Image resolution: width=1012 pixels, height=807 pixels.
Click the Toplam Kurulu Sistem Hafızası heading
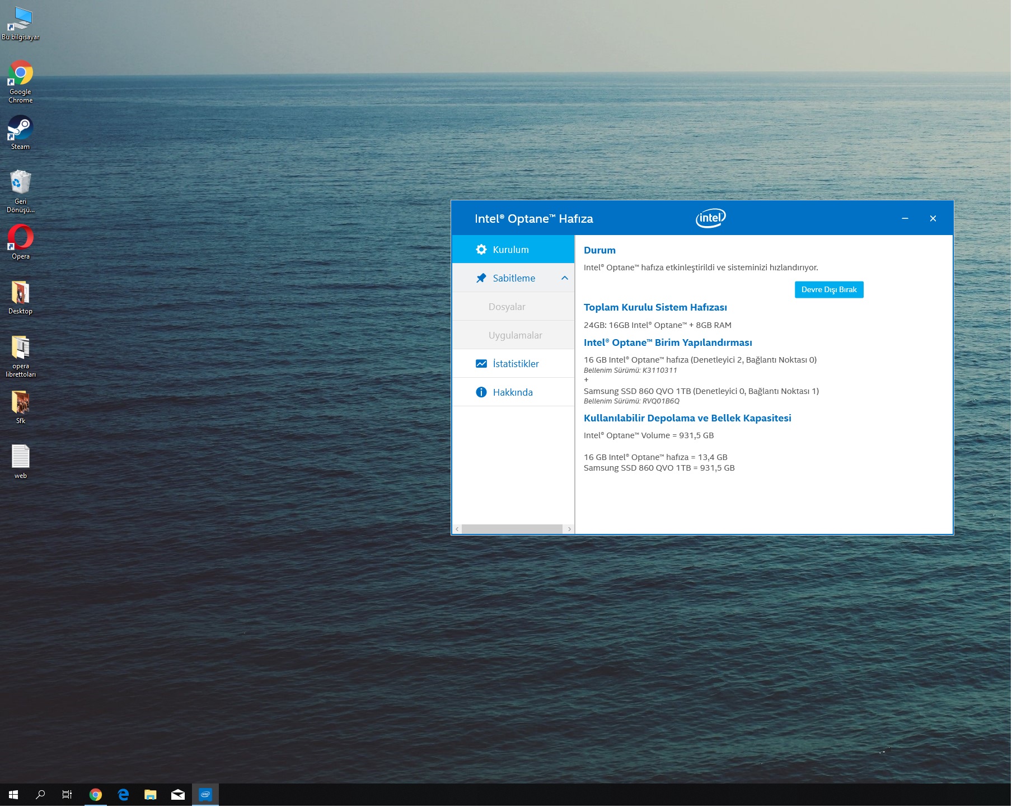(655, 307)
